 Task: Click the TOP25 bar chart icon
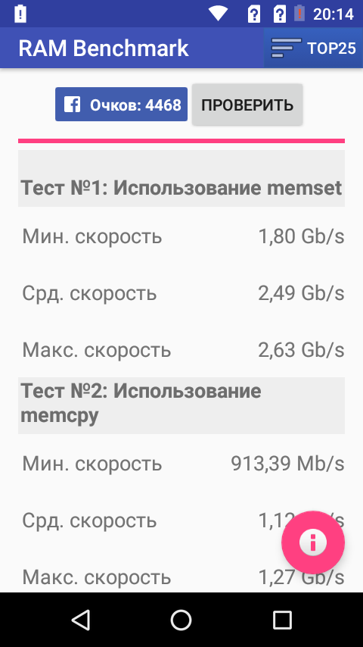tap(286, 48)
